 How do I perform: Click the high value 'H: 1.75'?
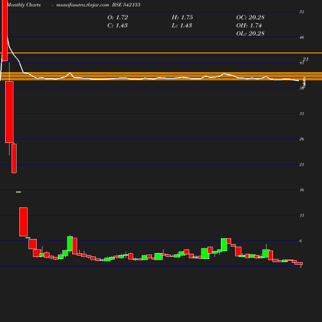182,17
